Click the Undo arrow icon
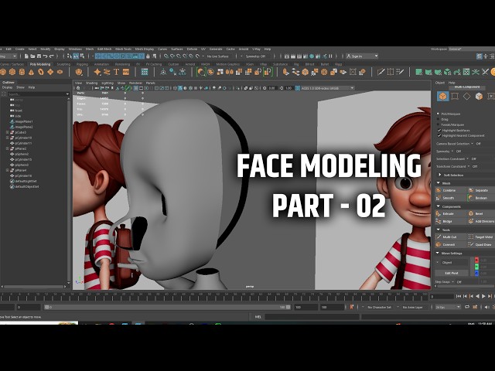The height and width of the screenshot is (371, 495). (45, 56)
